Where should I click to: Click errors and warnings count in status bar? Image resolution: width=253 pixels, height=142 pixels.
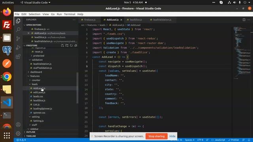(x=21, y=140)
